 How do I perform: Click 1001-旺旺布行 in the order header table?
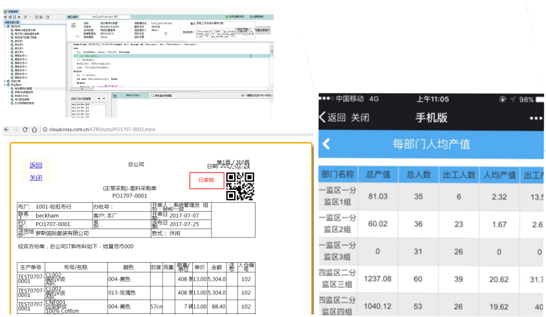point(53,207)
